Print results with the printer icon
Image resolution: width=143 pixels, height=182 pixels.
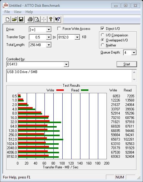coord(30,19)
